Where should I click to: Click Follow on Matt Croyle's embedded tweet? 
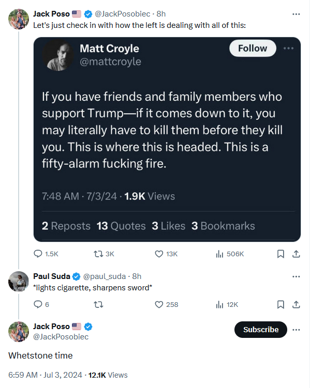click(x=253, y=48)
